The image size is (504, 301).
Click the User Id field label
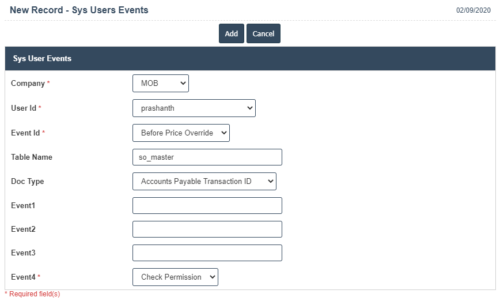[24, 108]
